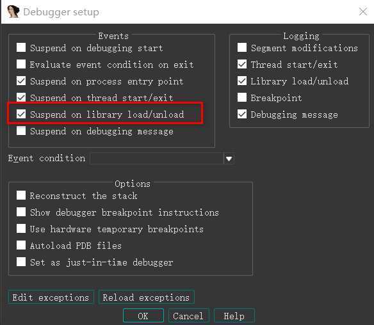Check Set as just-in-time debugger
Viewport: 374px width, 325px height.
(21, 262)
